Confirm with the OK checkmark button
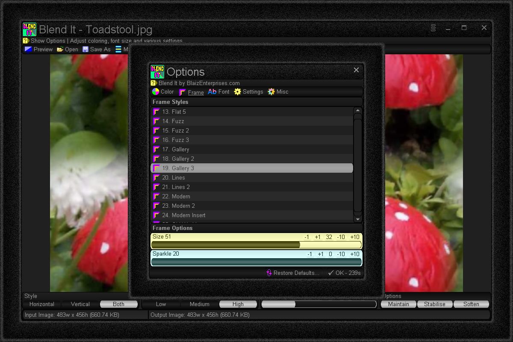Screen dimensions: 513x342 pos(331,273)
